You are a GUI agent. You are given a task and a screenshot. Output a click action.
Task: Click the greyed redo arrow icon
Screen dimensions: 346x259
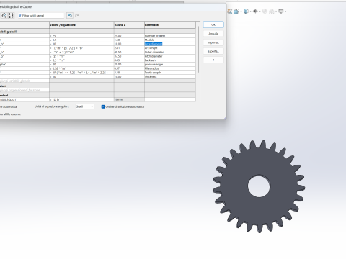click(77, 16)
